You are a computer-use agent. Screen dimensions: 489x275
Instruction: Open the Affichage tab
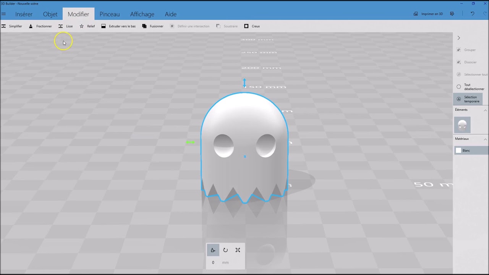click(142, 14)
